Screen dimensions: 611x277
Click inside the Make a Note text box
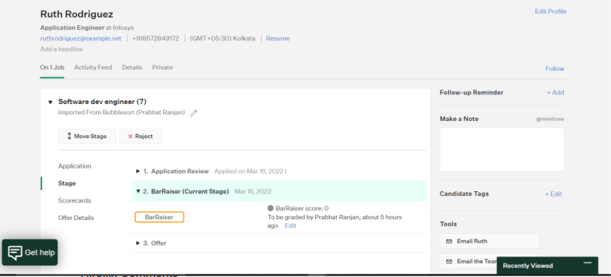501,150
